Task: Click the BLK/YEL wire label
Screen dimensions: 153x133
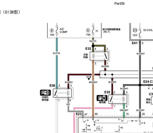Action: point(93,41)
